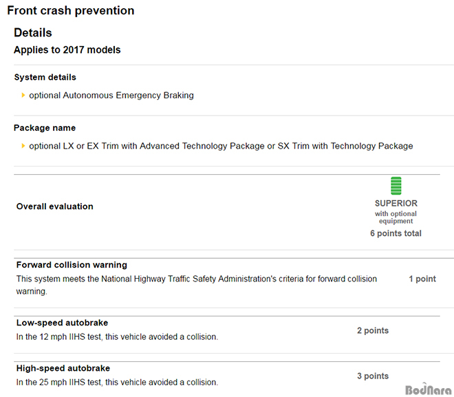The image size is (454, 397).
Task: Click the 1 point score
Action: [x=422, y=279]
